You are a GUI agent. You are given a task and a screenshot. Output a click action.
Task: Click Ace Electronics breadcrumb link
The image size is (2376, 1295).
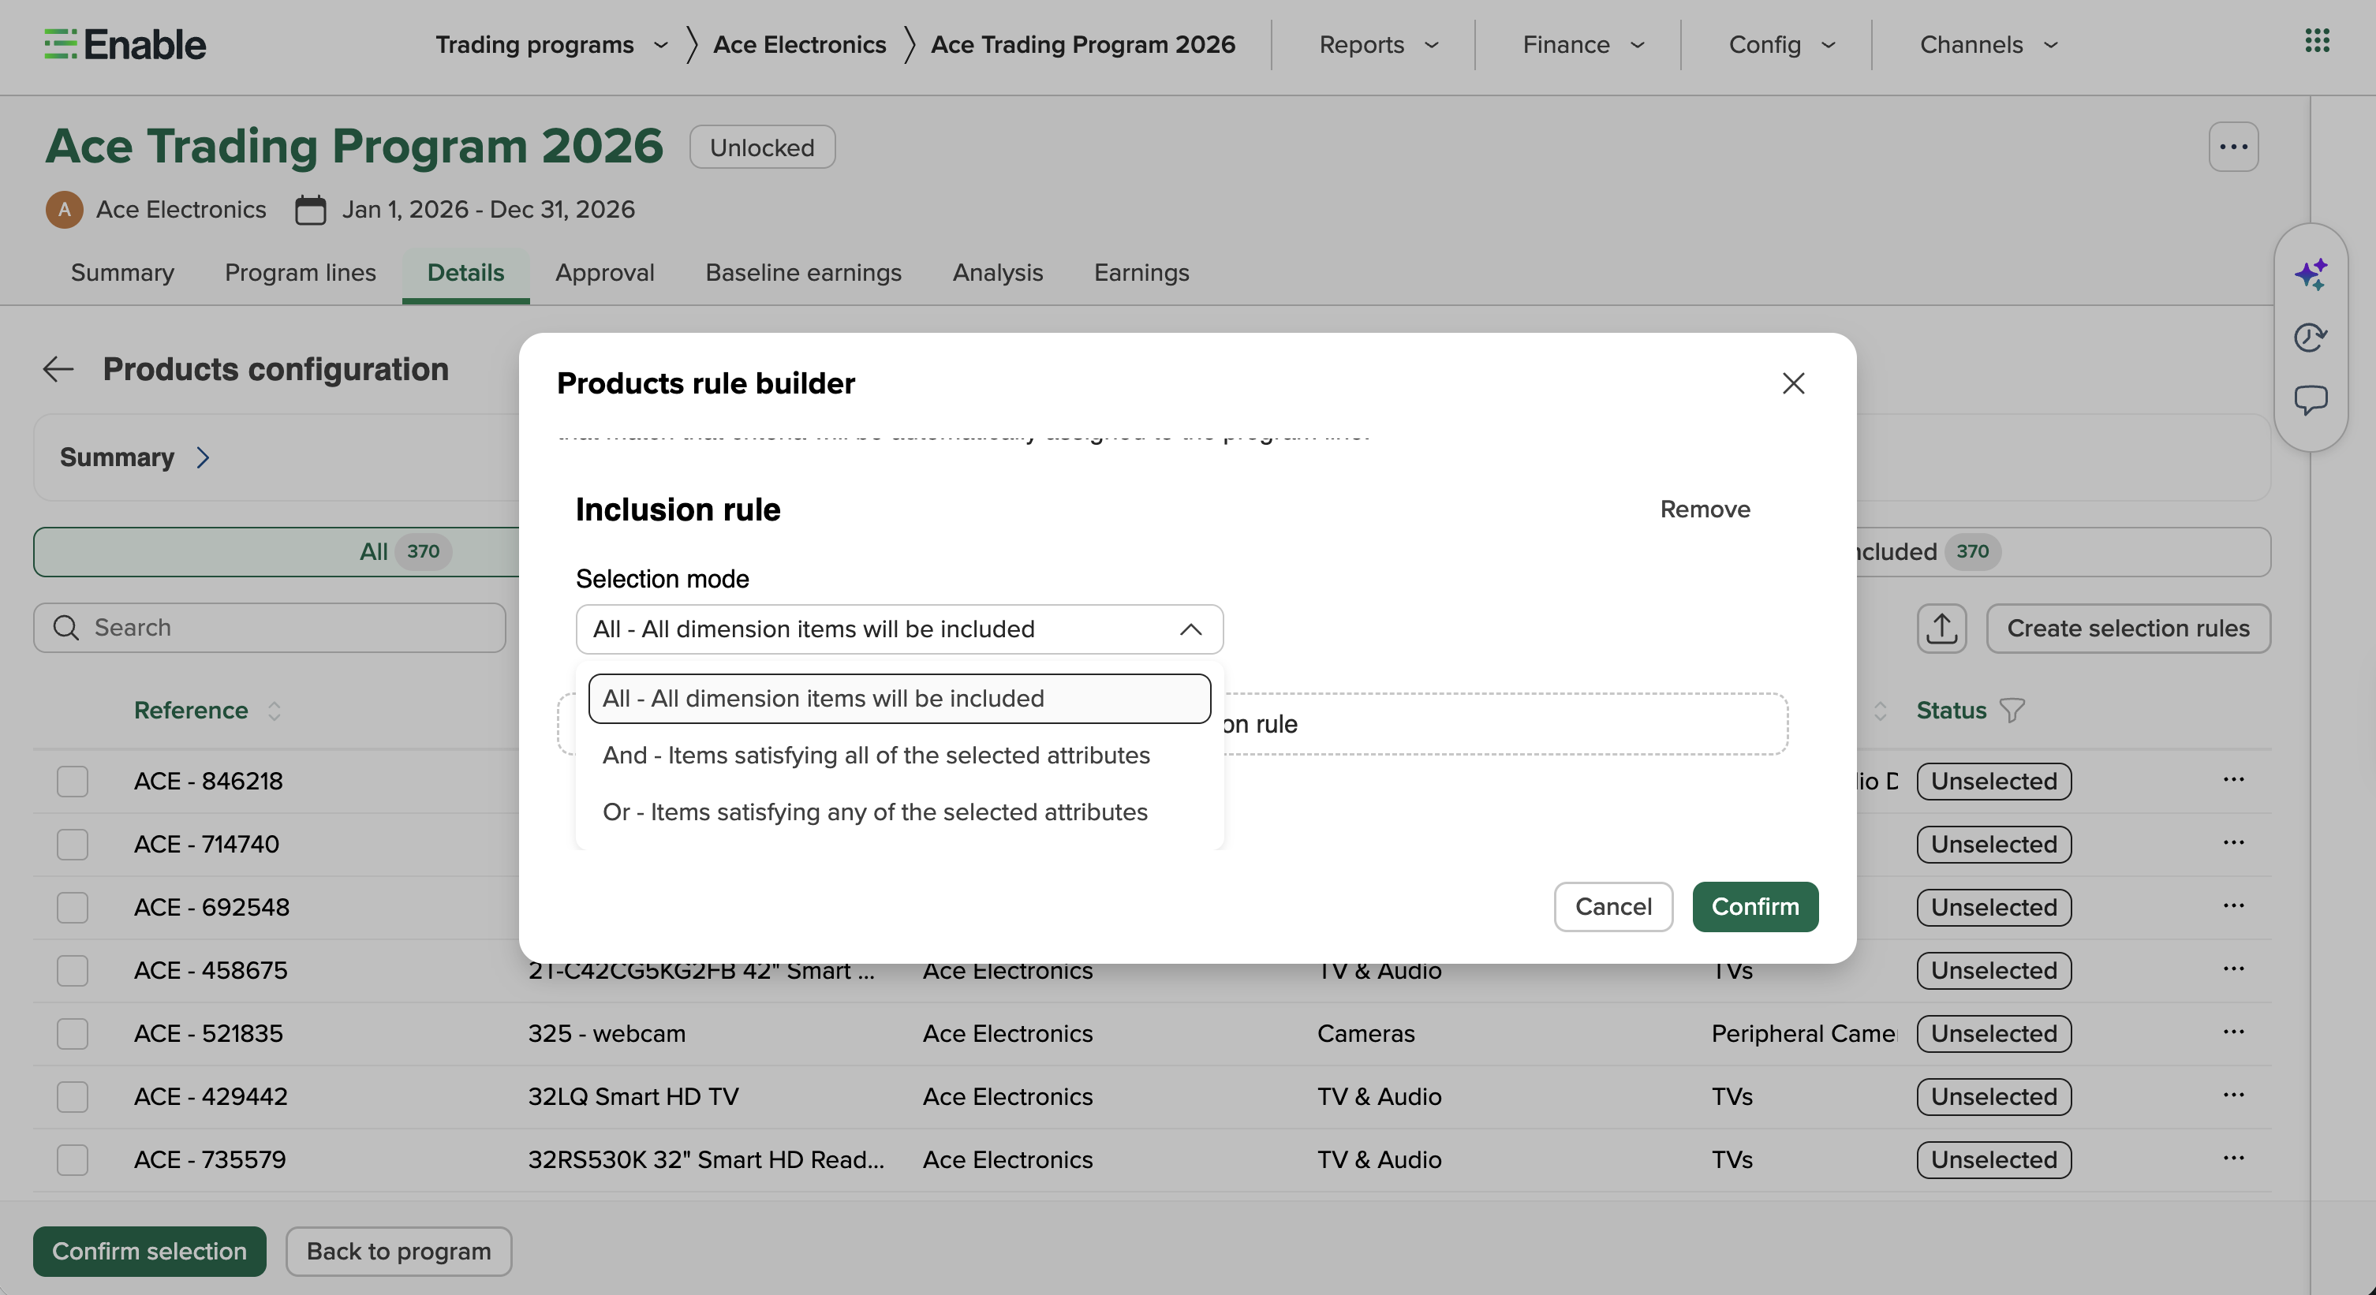800,44
